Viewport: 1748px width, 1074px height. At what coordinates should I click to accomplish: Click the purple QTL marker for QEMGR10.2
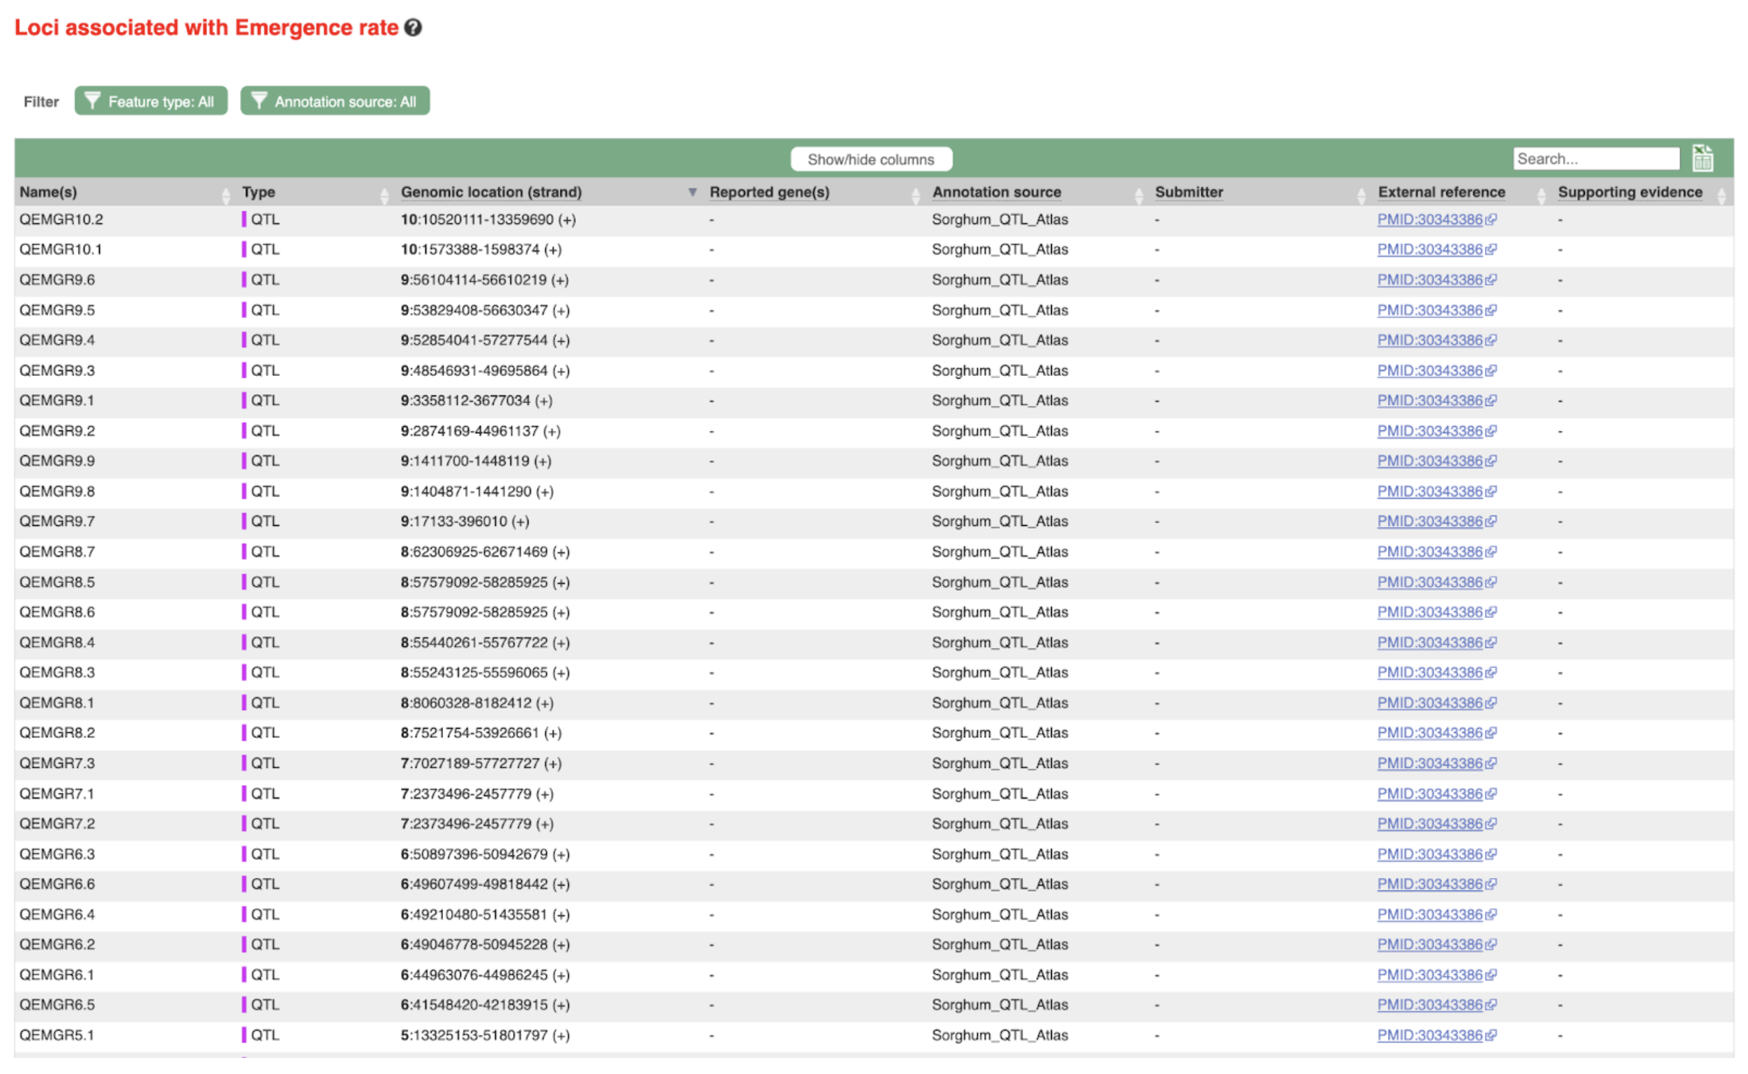pos(243,220)
